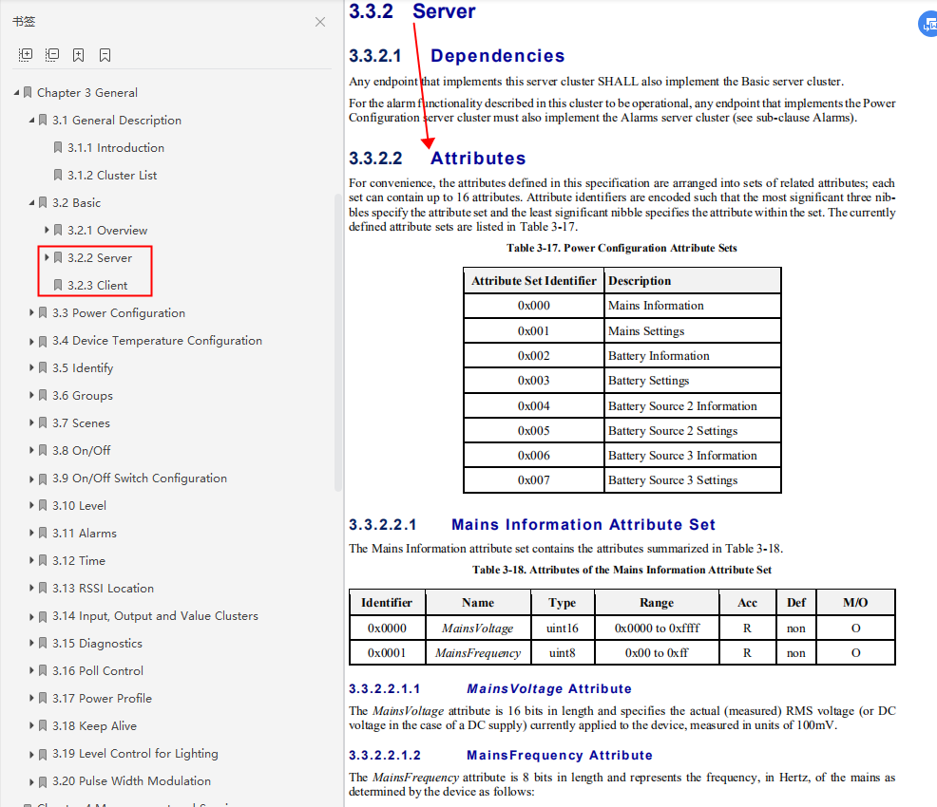Collapse the 3.1 General Description node
The image size is (937, 807).
[x=31, y=120]
